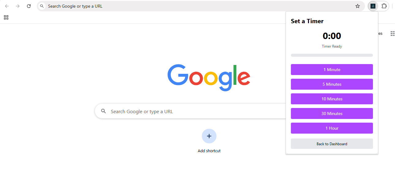Start a 1 Minute timer

coord(332,70)
